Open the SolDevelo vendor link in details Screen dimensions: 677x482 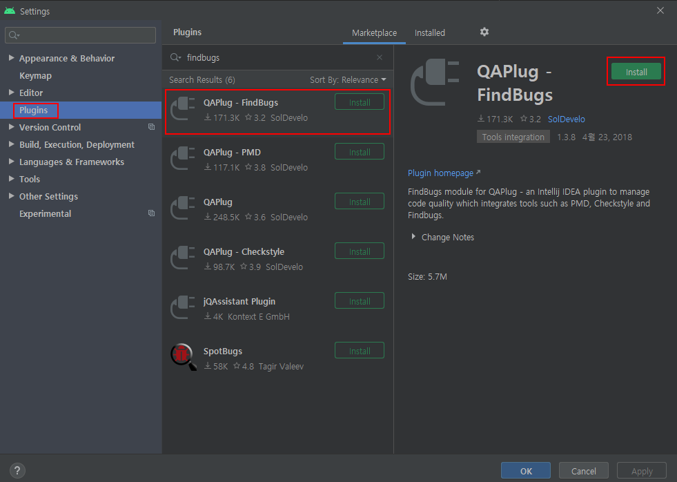[x=566, y=119]
